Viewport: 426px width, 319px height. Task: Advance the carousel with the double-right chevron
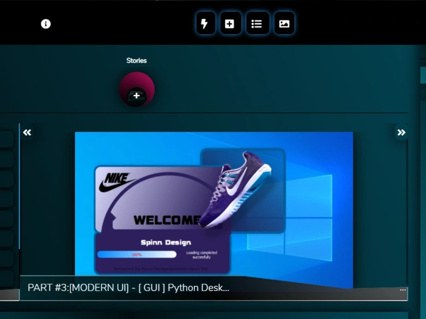tap(401, 132)
